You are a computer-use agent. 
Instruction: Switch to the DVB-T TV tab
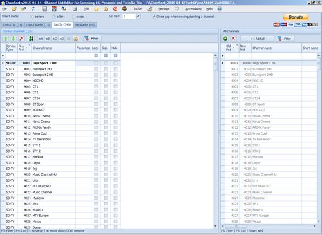click(13, 25)
